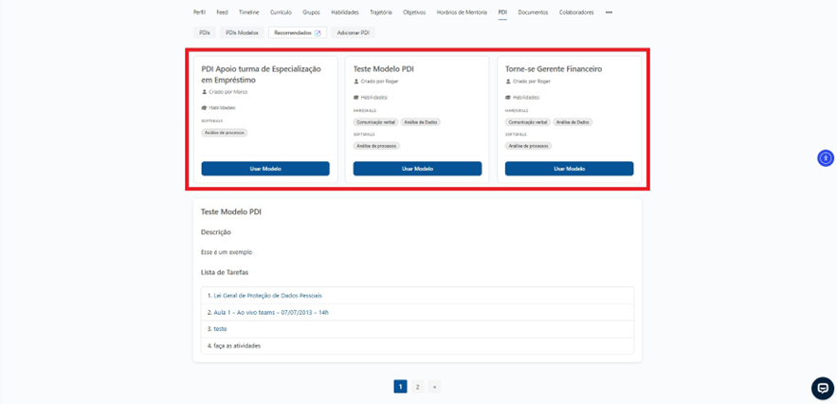Use the PDI Apoio turma model

click(265, 169)
